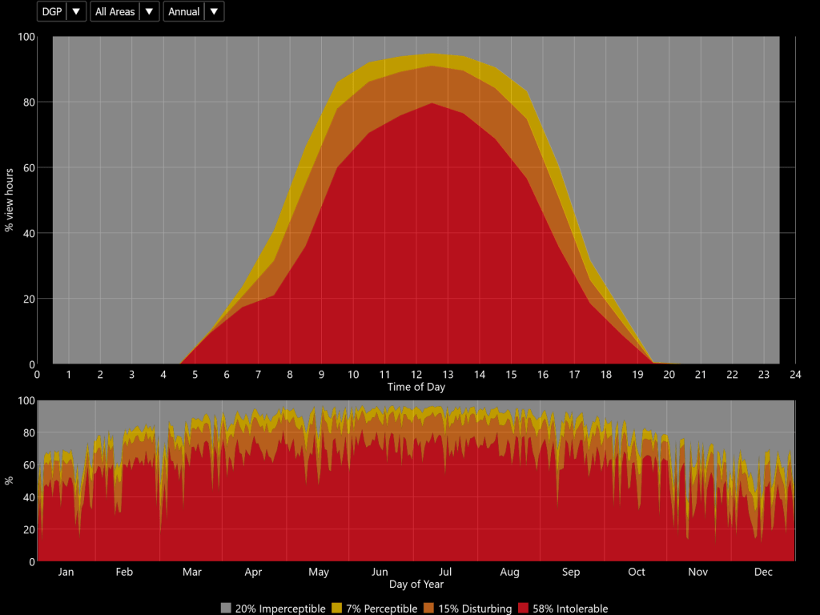Expand the All Areas dropdown arrow
The image size is (820, 615).
[x=149, y=12]
